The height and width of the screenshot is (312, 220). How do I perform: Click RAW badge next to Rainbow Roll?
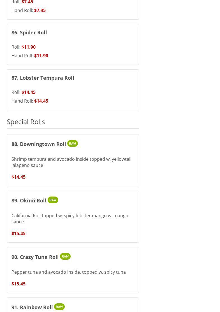tap(59, 307)
